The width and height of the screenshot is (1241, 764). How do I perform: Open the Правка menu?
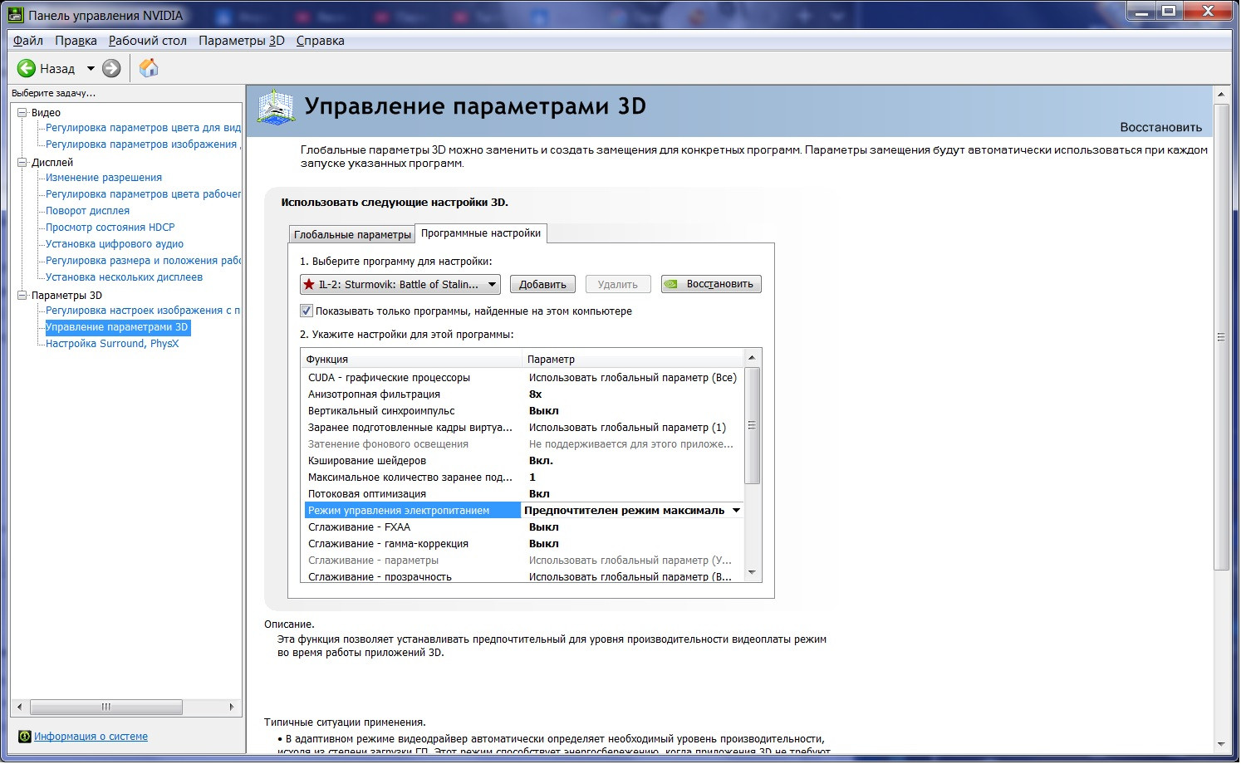pyautogui.click(x=76, y=41)
